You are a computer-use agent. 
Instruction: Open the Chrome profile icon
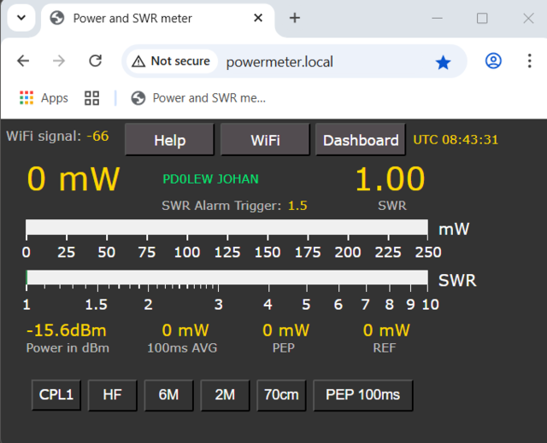tap(493, 61)
